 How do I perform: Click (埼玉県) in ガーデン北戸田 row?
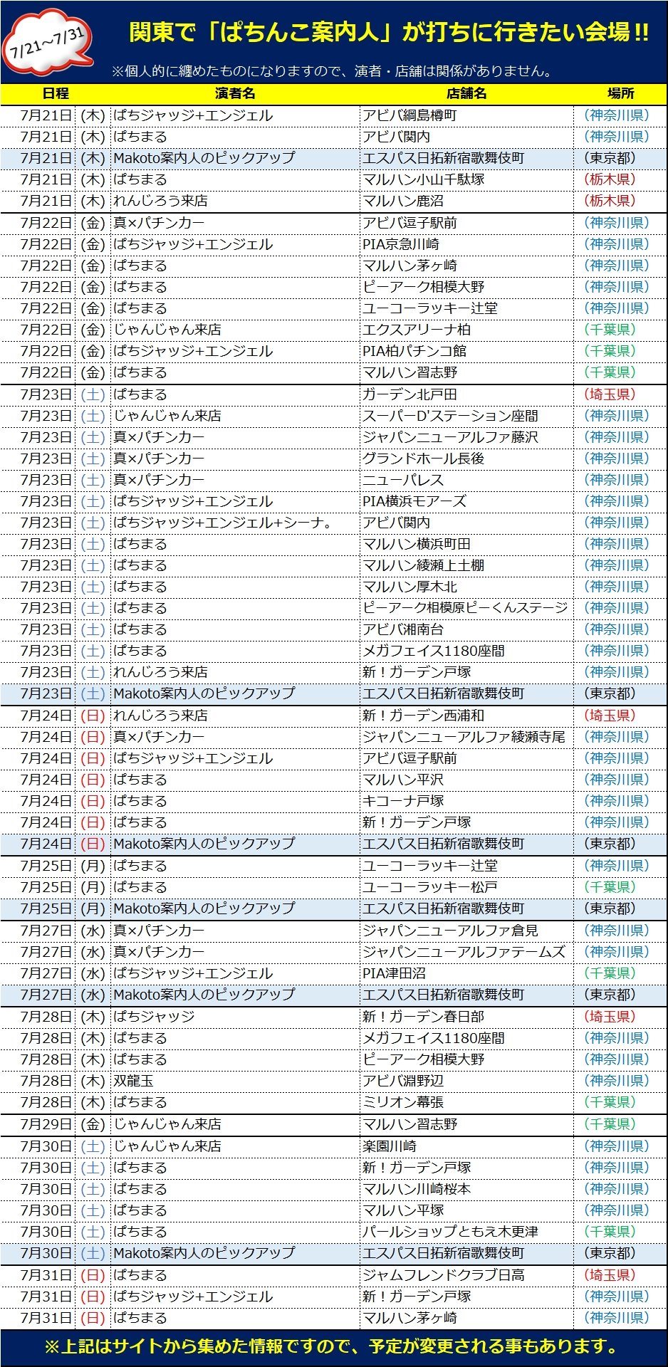click(610, 394)
